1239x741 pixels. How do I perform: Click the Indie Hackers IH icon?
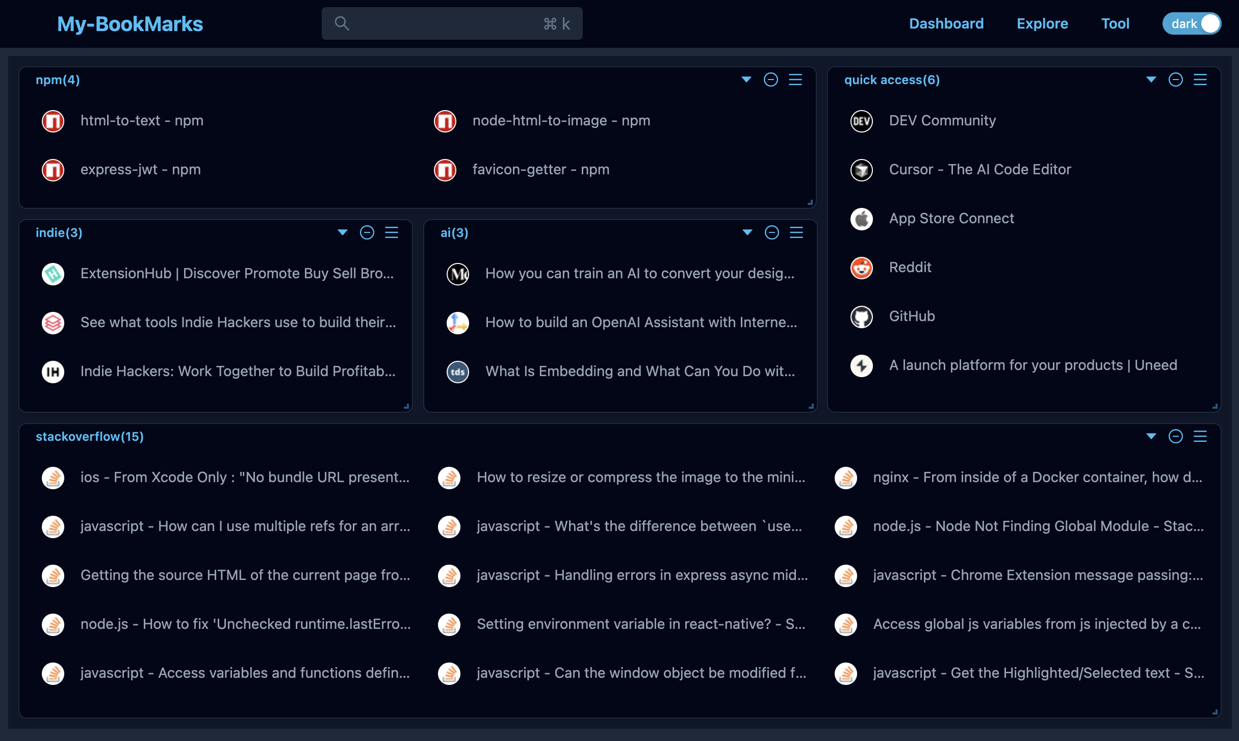point(53,372)
